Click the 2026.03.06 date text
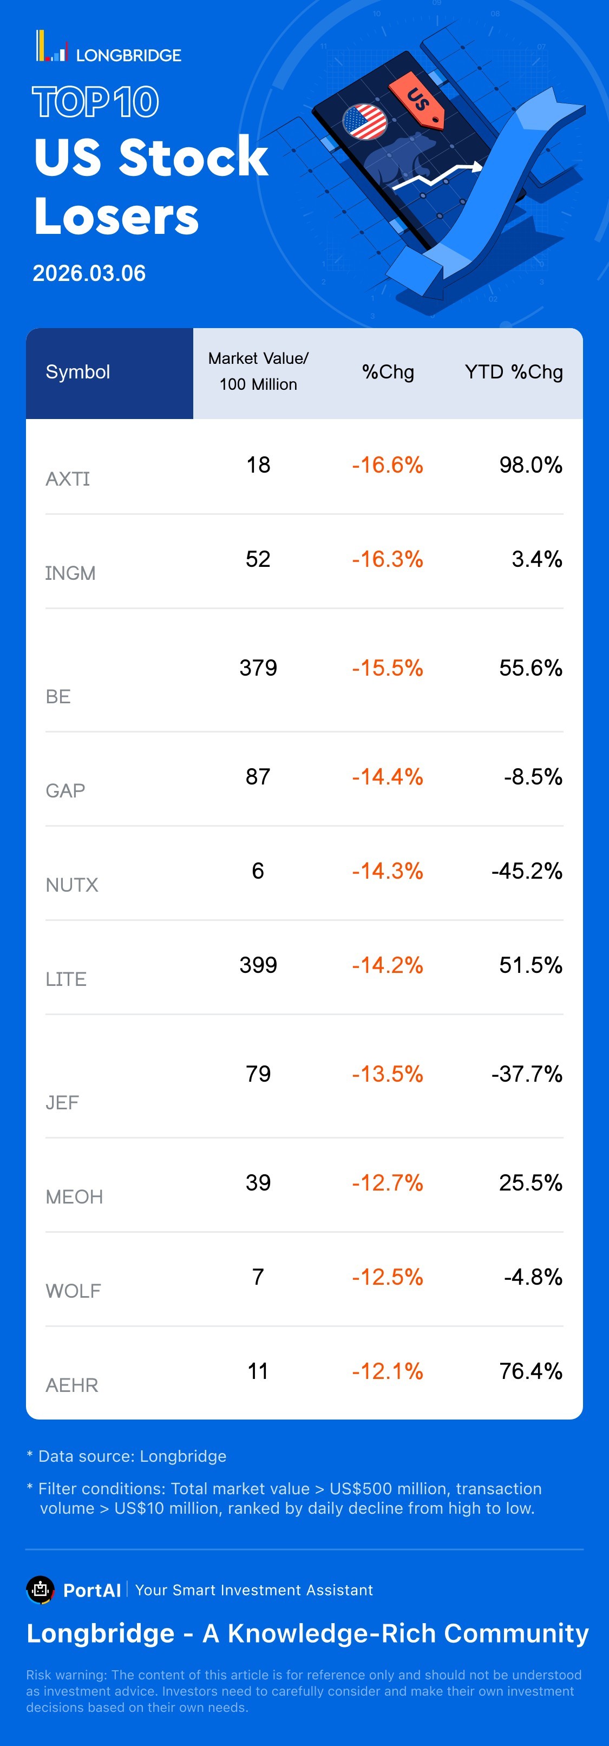 point(89,273)
